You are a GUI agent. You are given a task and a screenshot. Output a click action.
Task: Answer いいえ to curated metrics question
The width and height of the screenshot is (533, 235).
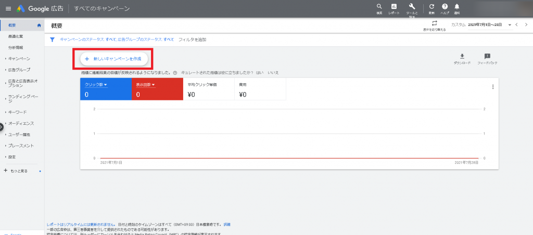click(x=273, y=73)
